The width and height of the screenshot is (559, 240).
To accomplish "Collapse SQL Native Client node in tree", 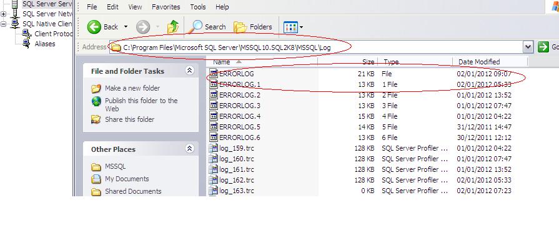I will 4,24.
